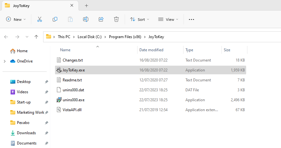Click the JoyToKey.exe joystick icon
The image size is (281, 148).
click(59, 70)
